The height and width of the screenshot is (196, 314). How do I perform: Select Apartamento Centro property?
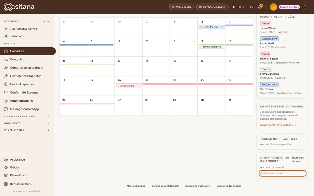point(24,28)
